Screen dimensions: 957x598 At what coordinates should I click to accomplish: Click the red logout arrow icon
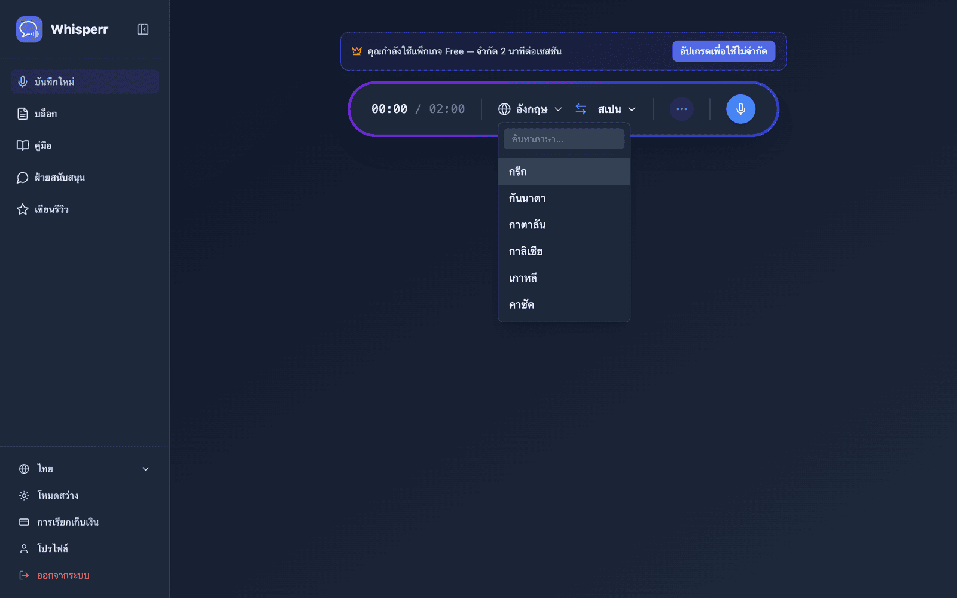(24, 575)
